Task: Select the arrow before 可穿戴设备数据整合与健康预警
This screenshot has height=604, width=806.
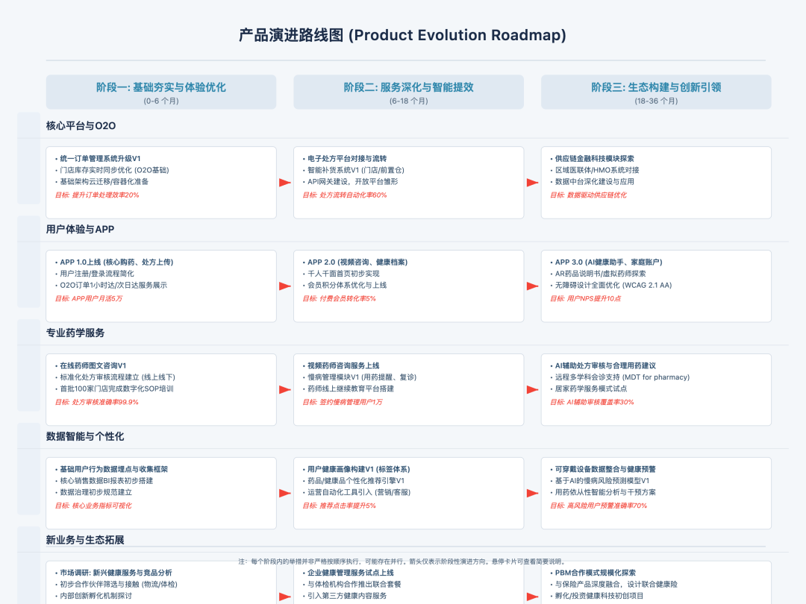Action: pyautogui.click(x=532, y=493)
